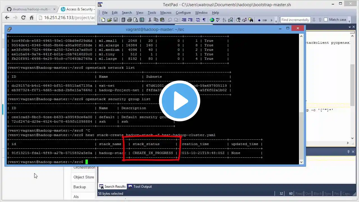This screenshot has width=359, height=202.
Task: Enable the Match case checkbox
Action: [x=326, y=20]
